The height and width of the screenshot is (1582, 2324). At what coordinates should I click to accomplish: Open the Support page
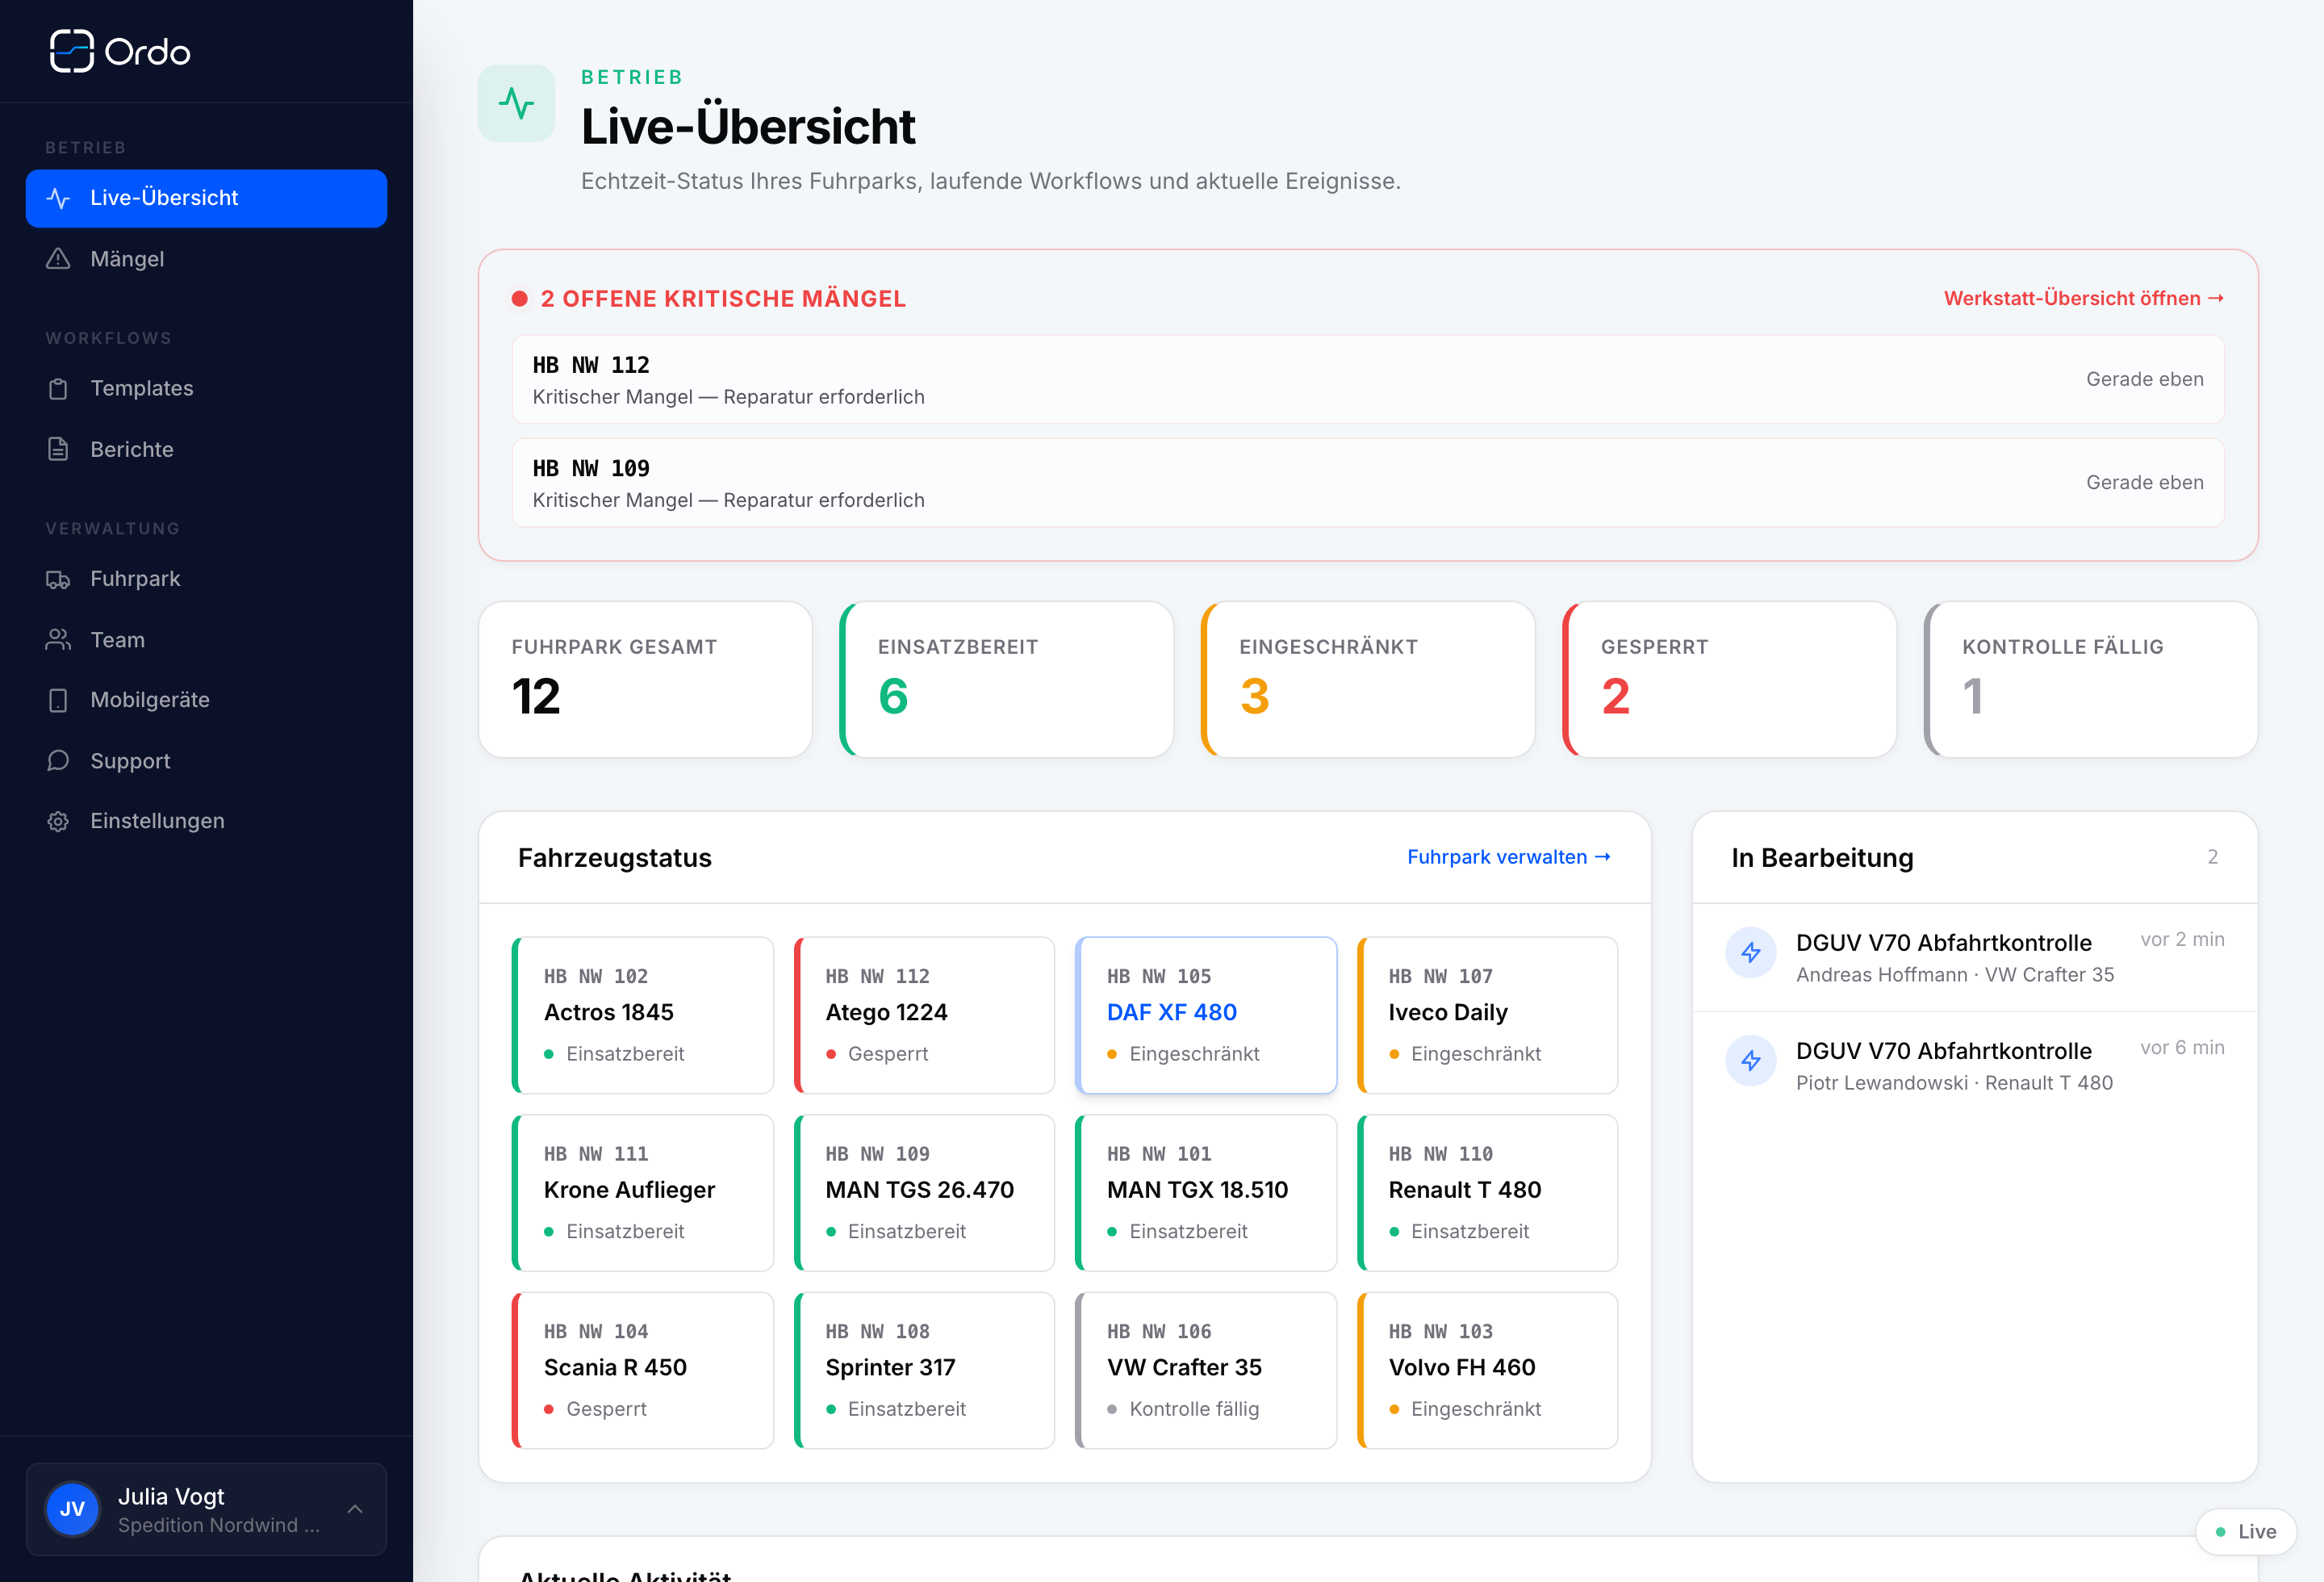coord(206,761)
